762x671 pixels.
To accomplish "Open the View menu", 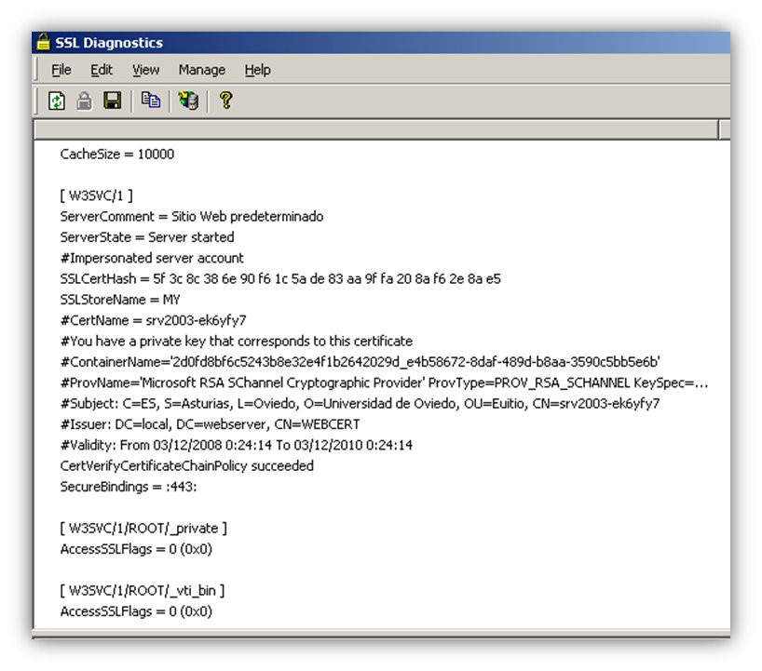I will click(x=146, y=70).
